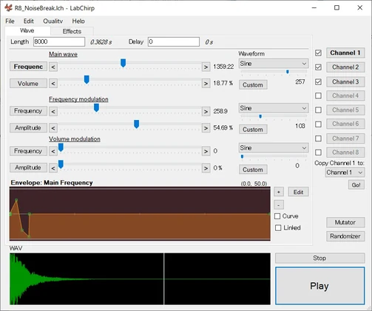Switch to the Wave tab

click(27, 30)
